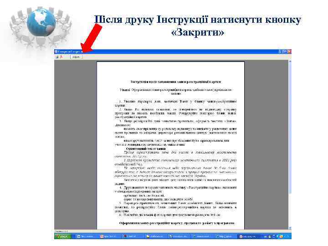Click the scrollbar down arrow of the report viewer
The height and width of the screenshot is (246, 328).
(x=290, y=228)
